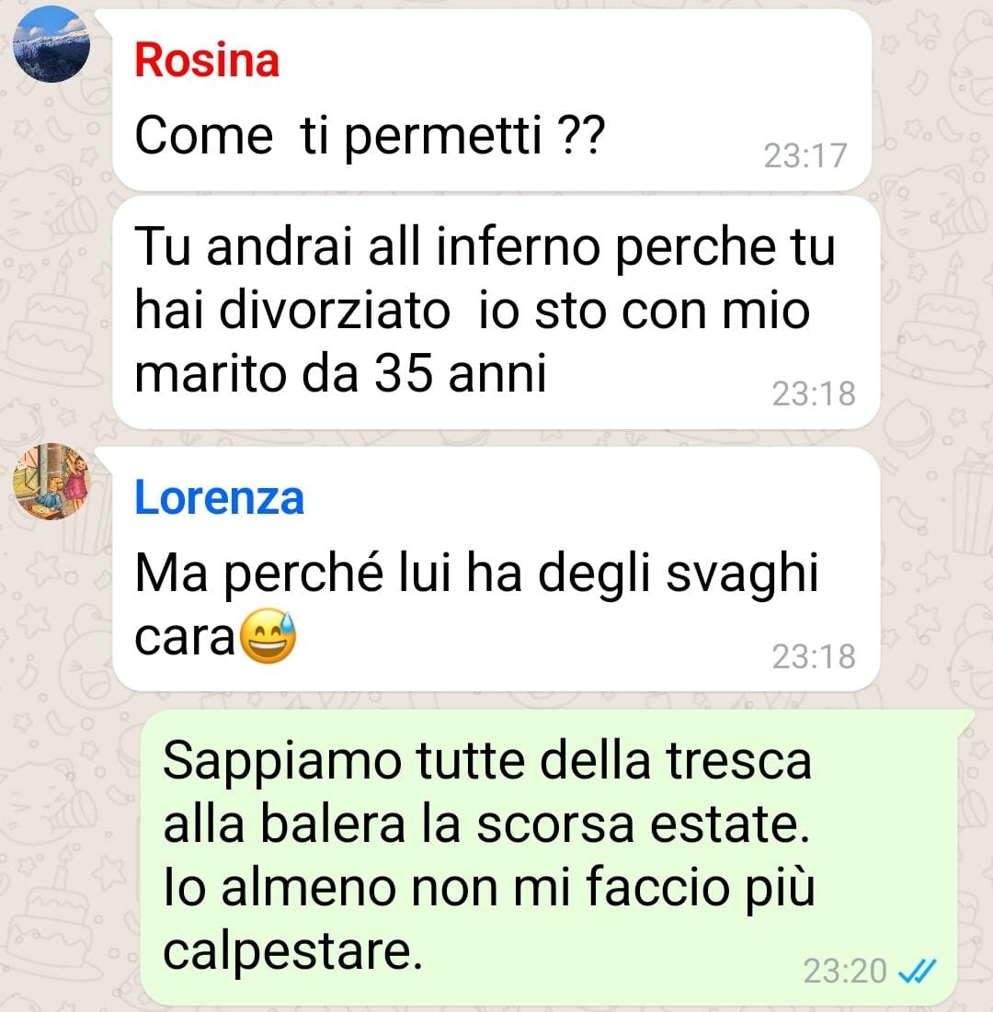Select Lorenza's "Ma perché lui ha" message

click(496, 569)
